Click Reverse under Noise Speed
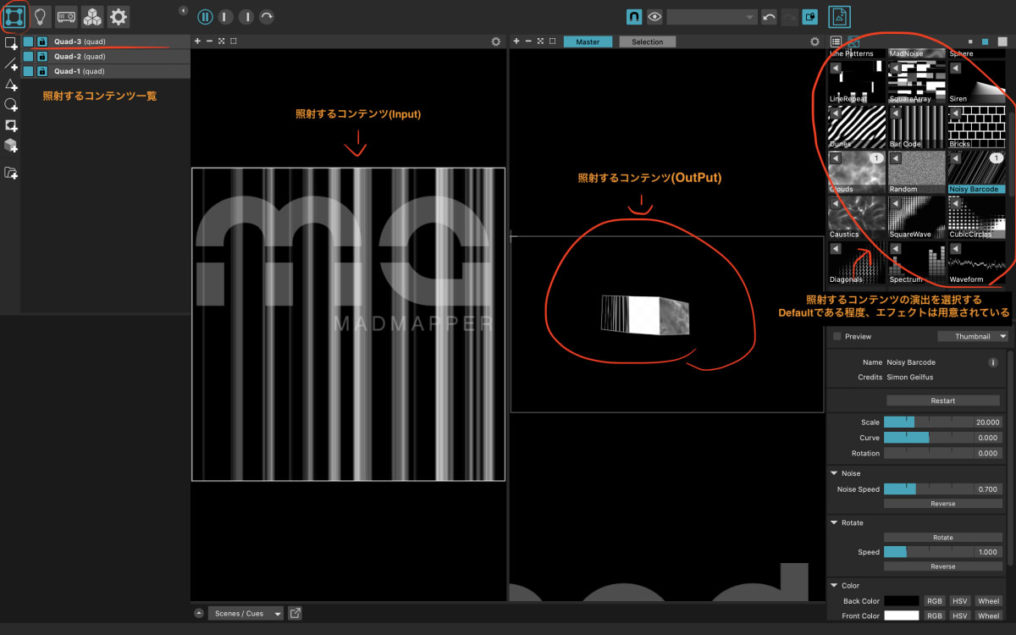 (x=942, y=504)
